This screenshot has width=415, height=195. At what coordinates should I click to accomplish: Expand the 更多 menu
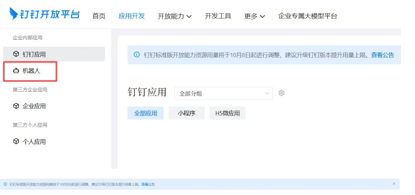254,16
